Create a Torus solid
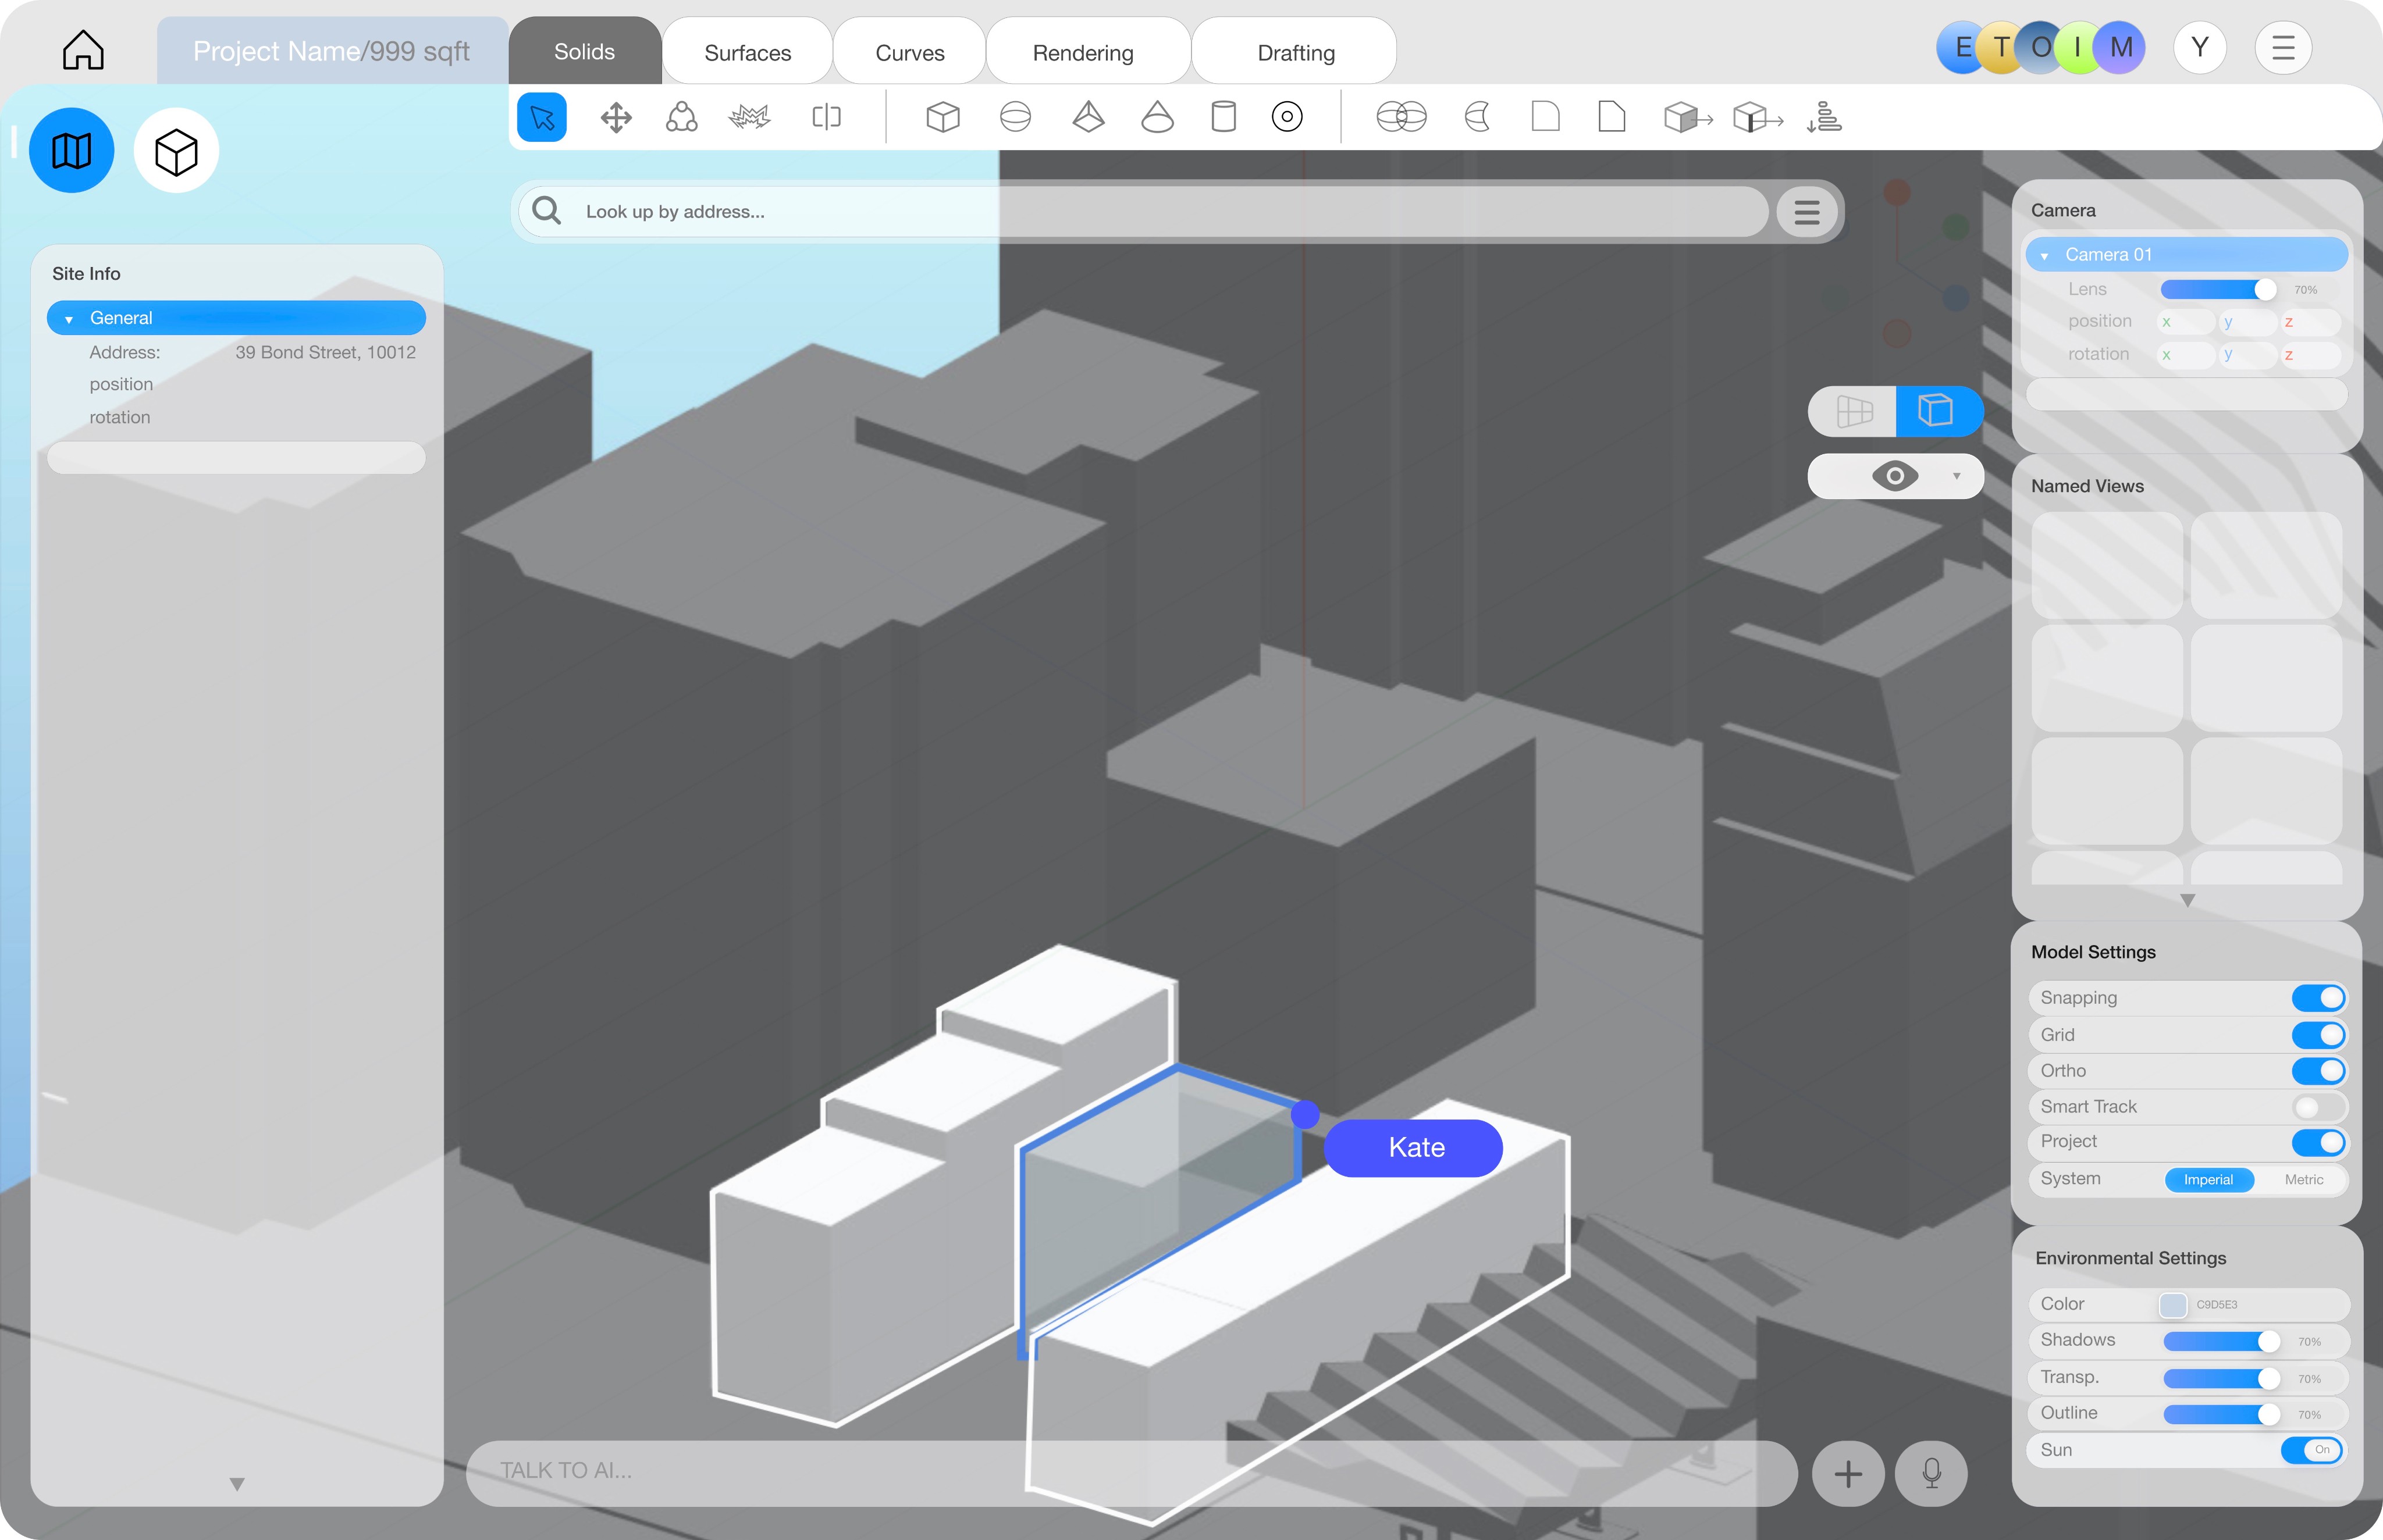 click(1287, 118)
